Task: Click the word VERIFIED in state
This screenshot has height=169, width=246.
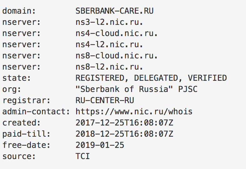Action: click(207, 78)
